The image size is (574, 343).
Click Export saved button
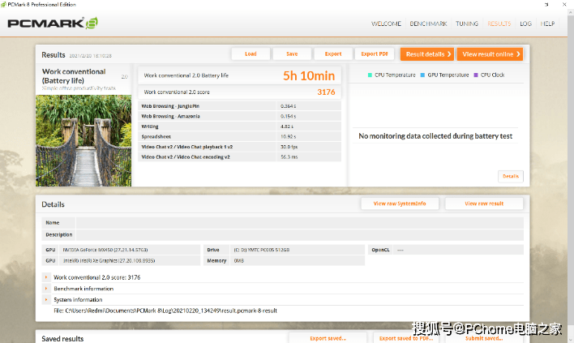click(x=328, y=338)
